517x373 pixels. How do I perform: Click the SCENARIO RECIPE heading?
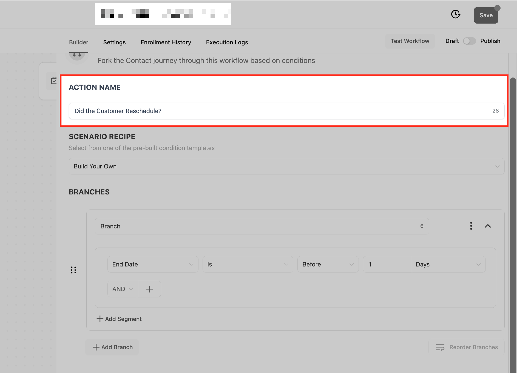coord(102,137)
